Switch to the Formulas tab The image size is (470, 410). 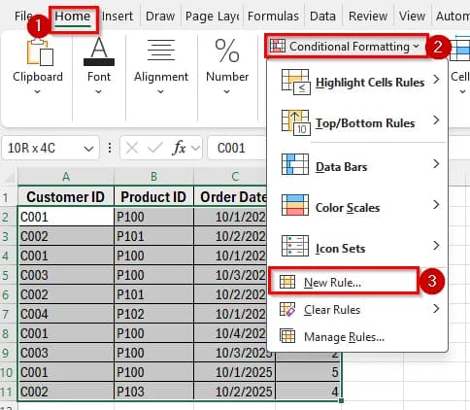click(273, 16)
